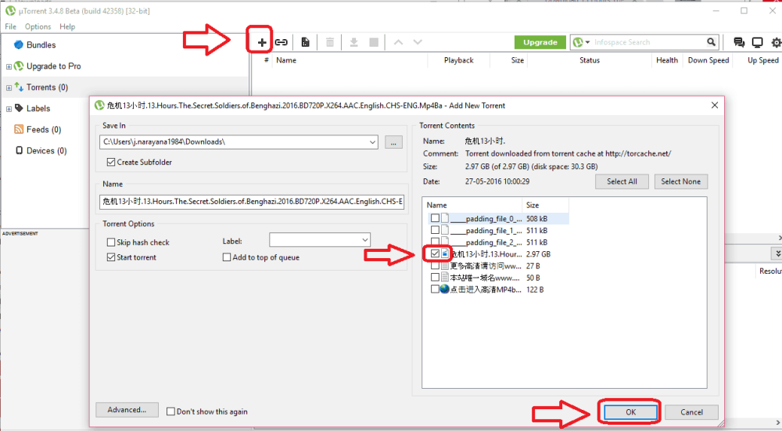782x431 pixels.
Task: Open the Save In path dropdown
Action: (372, 142)
